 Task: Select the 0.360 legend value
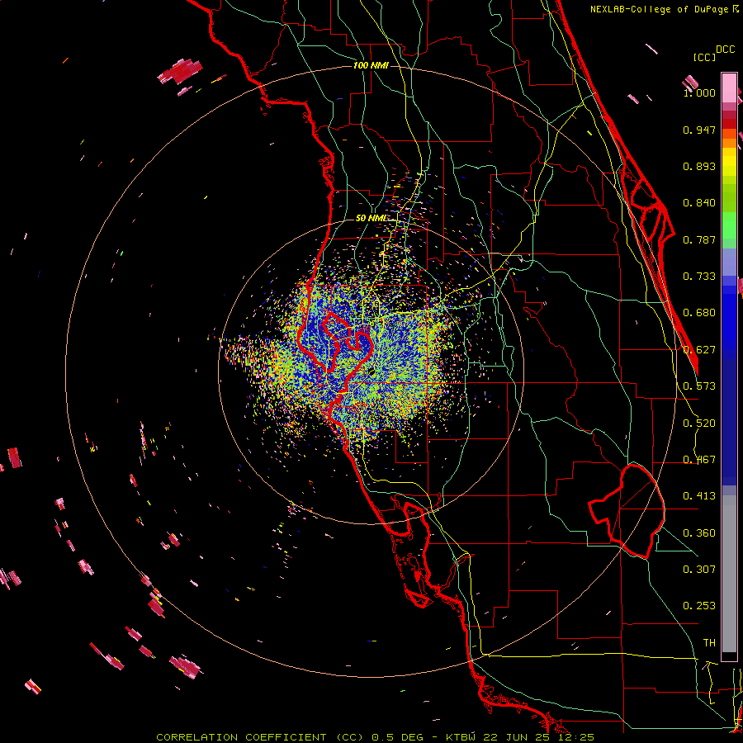point(699,533)
